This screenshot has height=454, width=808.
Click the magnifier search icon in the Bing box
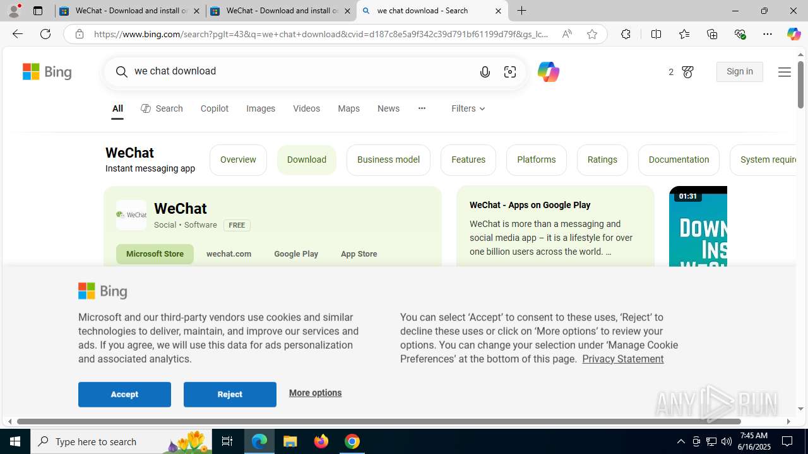121,72
